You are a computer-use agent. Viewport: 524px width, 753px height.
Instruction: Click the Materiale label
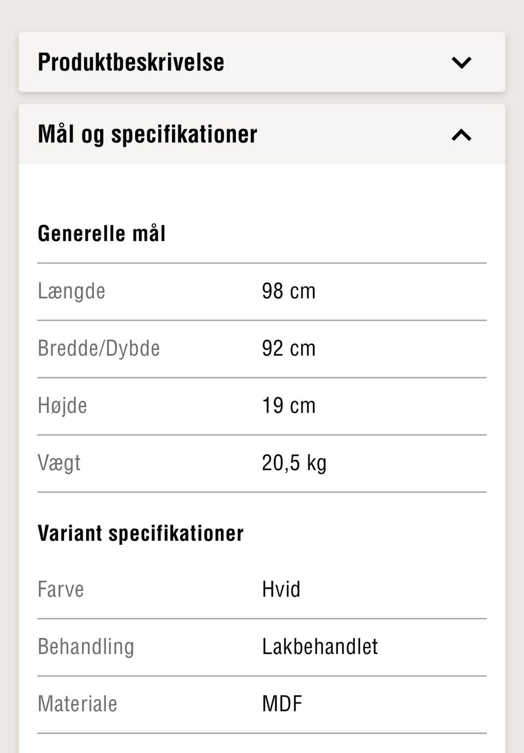click(x=78, y=704)
